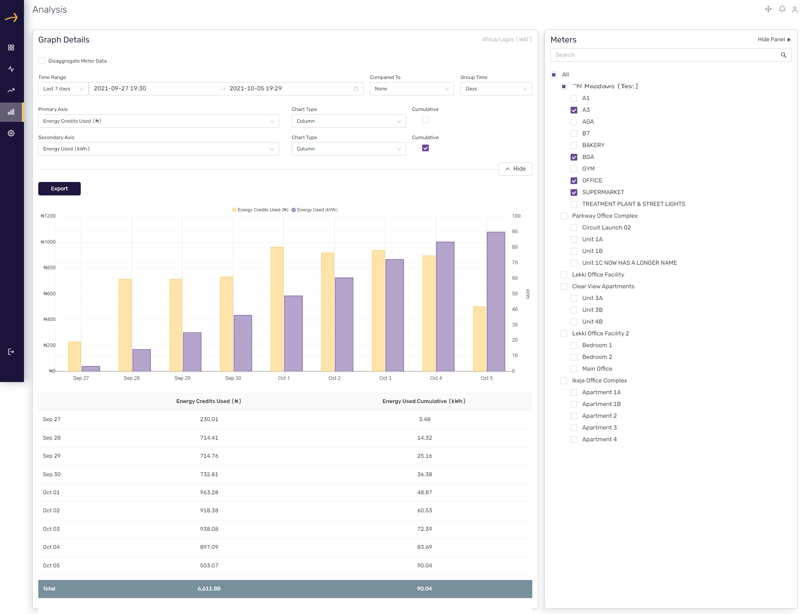Click the 963.28 value for Oct 01

pyautogui.click(x=209, y=493)
